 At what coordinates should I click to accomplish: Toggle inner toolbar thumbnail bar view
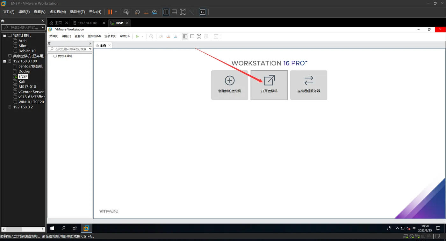tap(192, 36)
